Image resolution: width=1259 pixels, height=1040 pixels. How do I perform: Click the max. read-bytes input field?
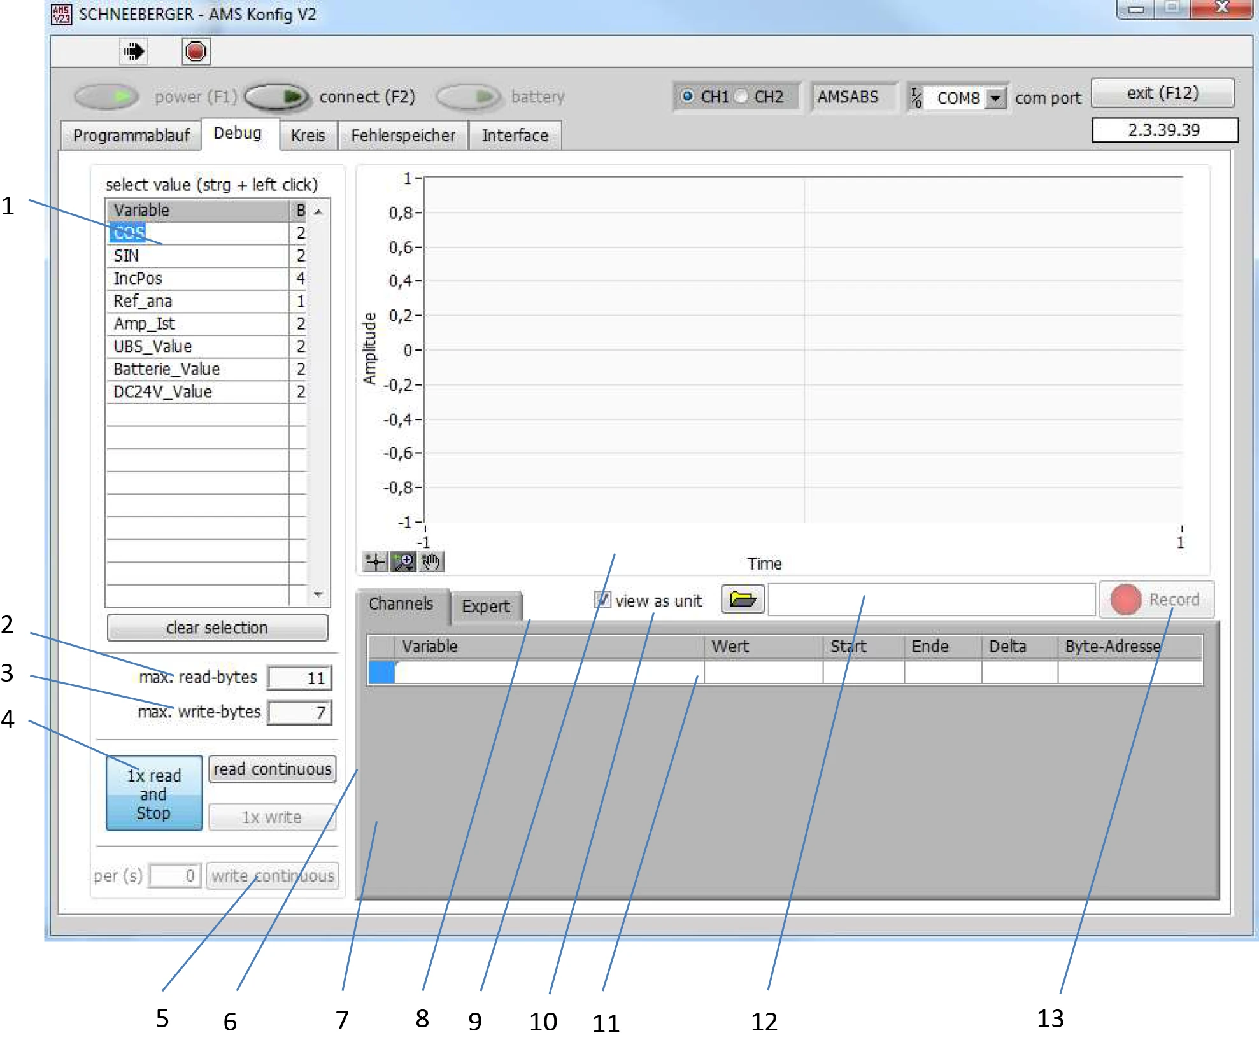point(299,678)
